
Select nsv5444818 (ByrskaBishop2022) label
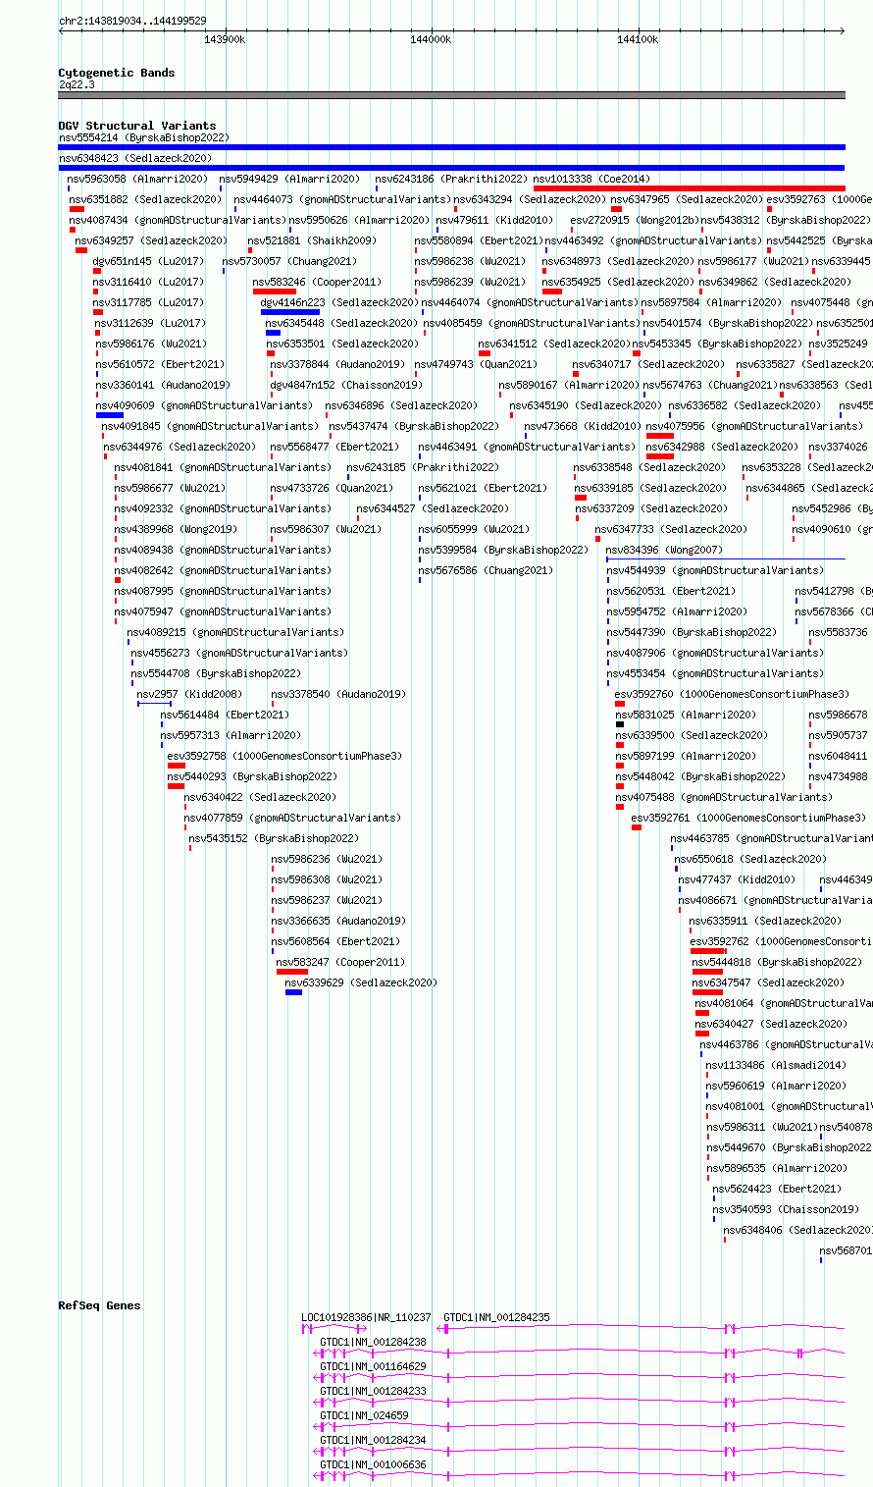pyautogui.click(x=777, y=962)
